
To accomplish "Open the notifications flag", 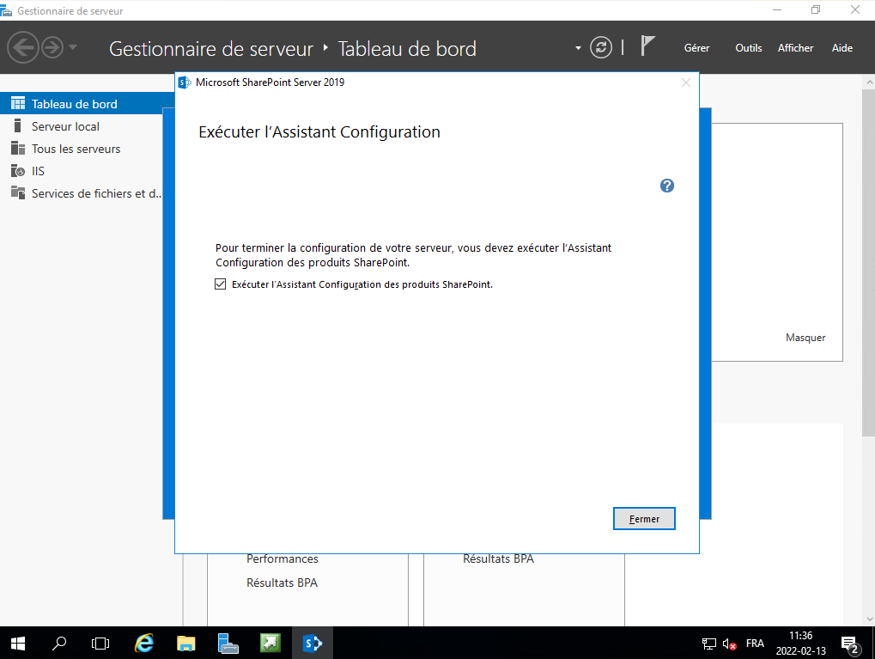I will coord(647,46).
